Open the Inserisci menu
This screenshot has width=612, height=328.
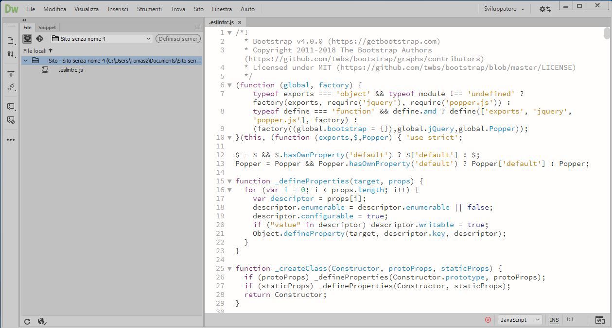tap(118, 9)
